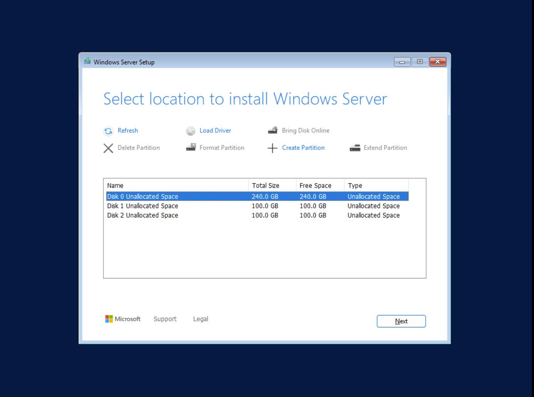Click the Windows Server Setup title bar icon
This screenshot has height=397, width=534.
click(x=87, y=61)
